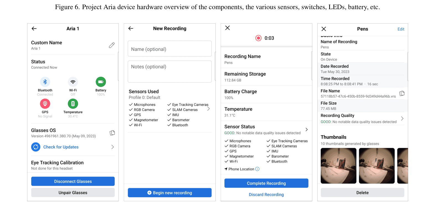Copy the recording File Name

402,93
